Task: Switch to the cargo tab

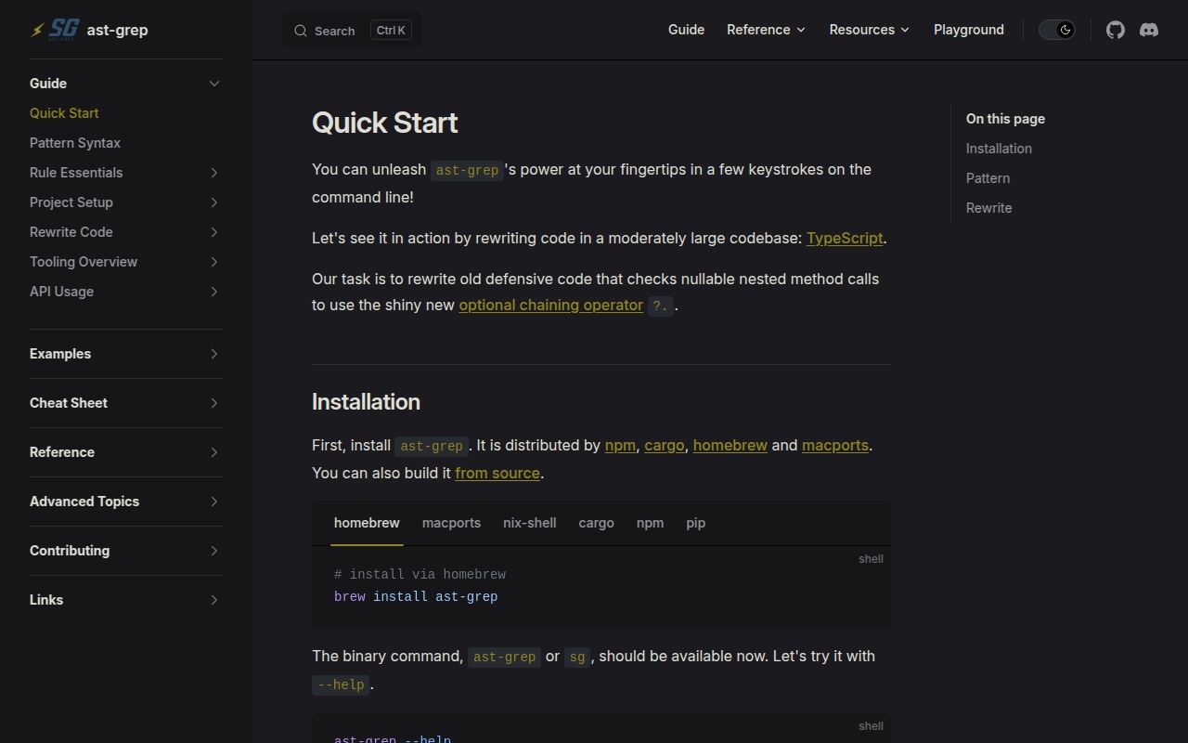Action: pos(596,523)
